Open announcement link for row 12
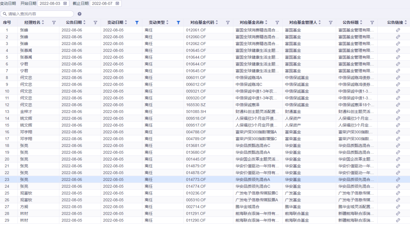 (398, 104)
